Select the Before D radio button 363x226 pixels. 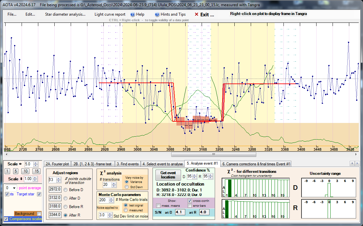point(66,189)
